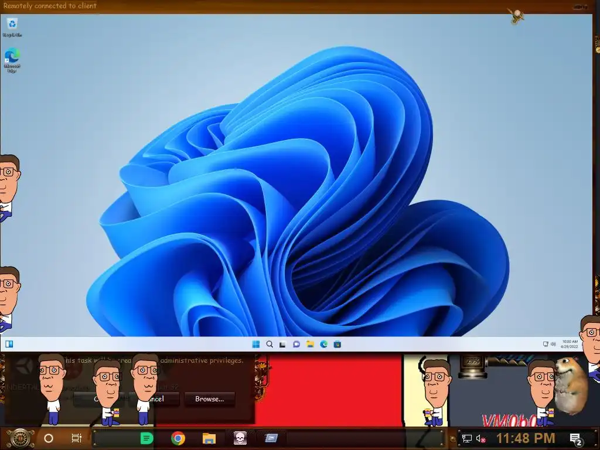Click host network tray icon
This screenshot has height=450, width=600.
pyautogui.click(x=467, y=438)
